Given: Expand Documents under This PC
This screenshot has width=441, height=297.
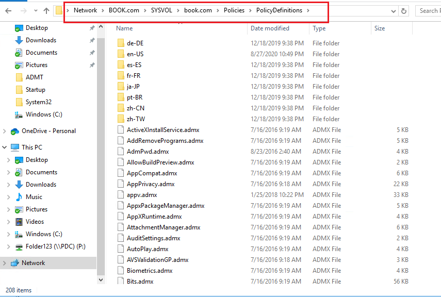Looking at the screenshot, I should click(x=8, y=172).
